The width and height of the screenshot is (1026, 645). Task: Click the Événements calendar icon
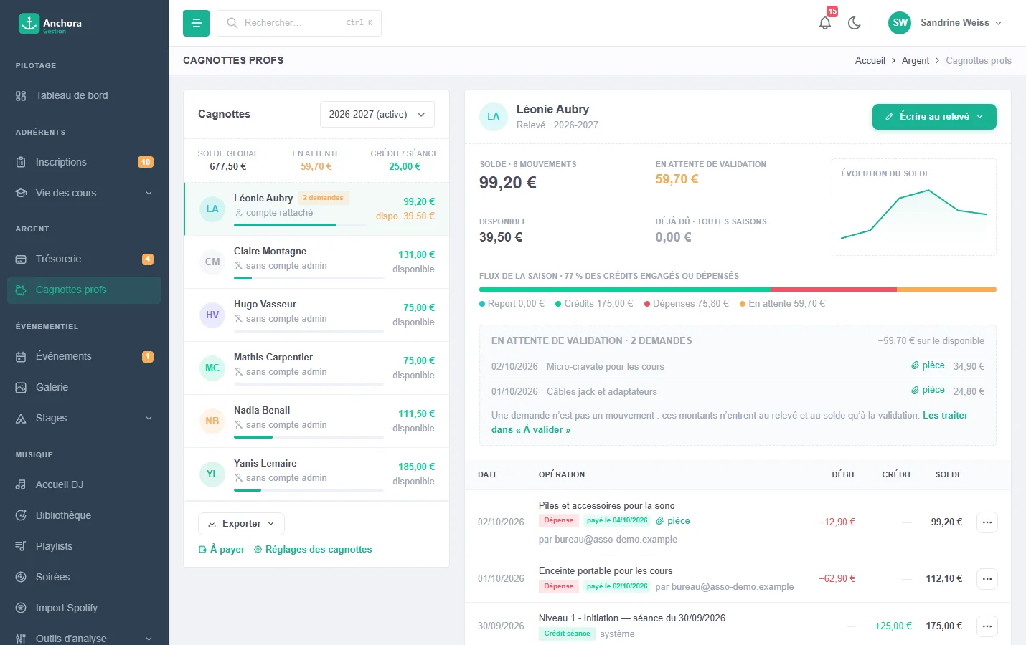21,356
